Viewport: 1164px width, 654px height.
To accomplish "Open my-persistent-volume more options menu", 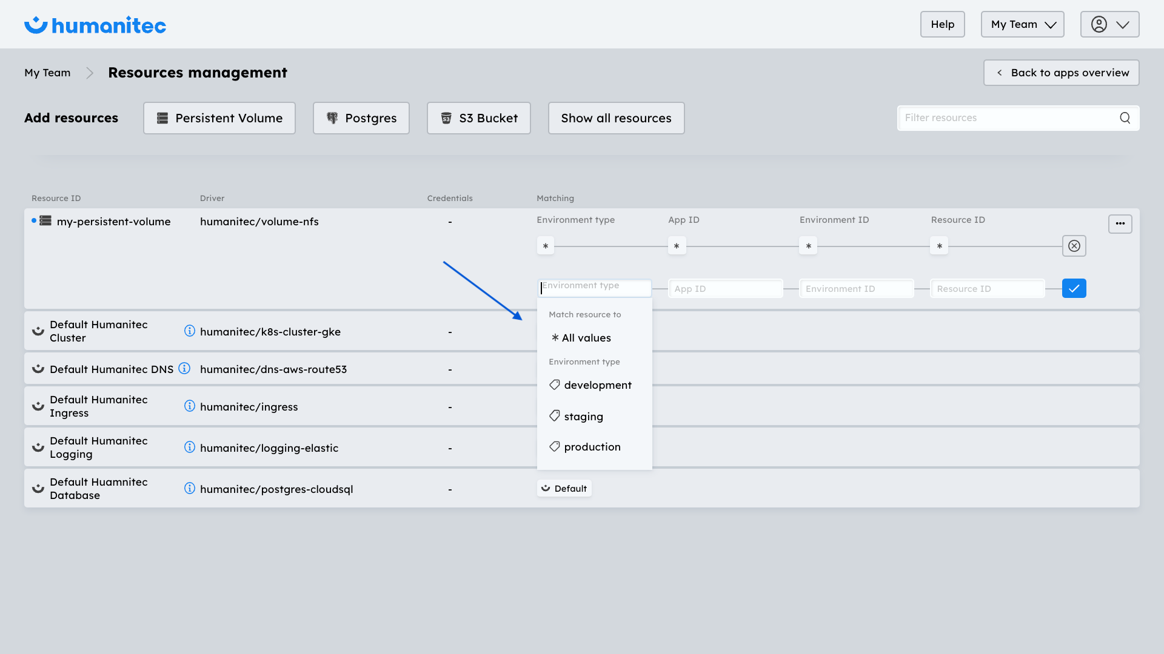I will point(1120,224).
